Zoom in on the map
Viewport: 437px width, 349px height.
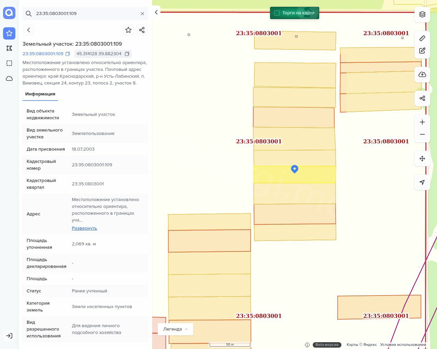[x=422, y=122]
